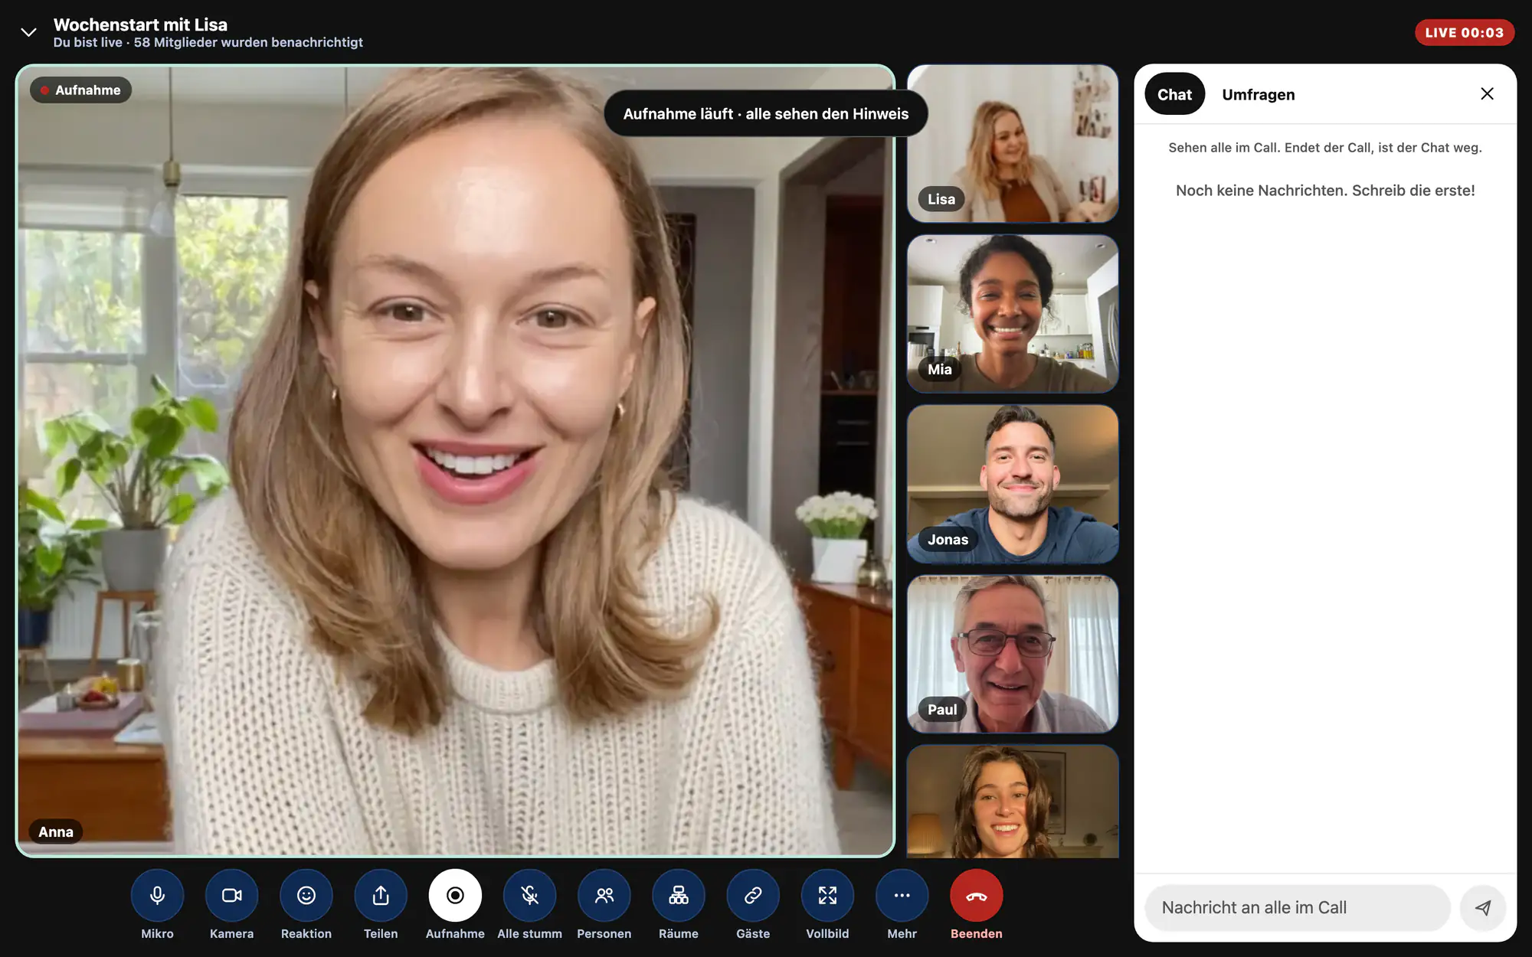Click the 'Sehen alle im Call' chat notice
Image resolution: width=1532 pixels, height=957 pixels.
tap(1325, 148)
